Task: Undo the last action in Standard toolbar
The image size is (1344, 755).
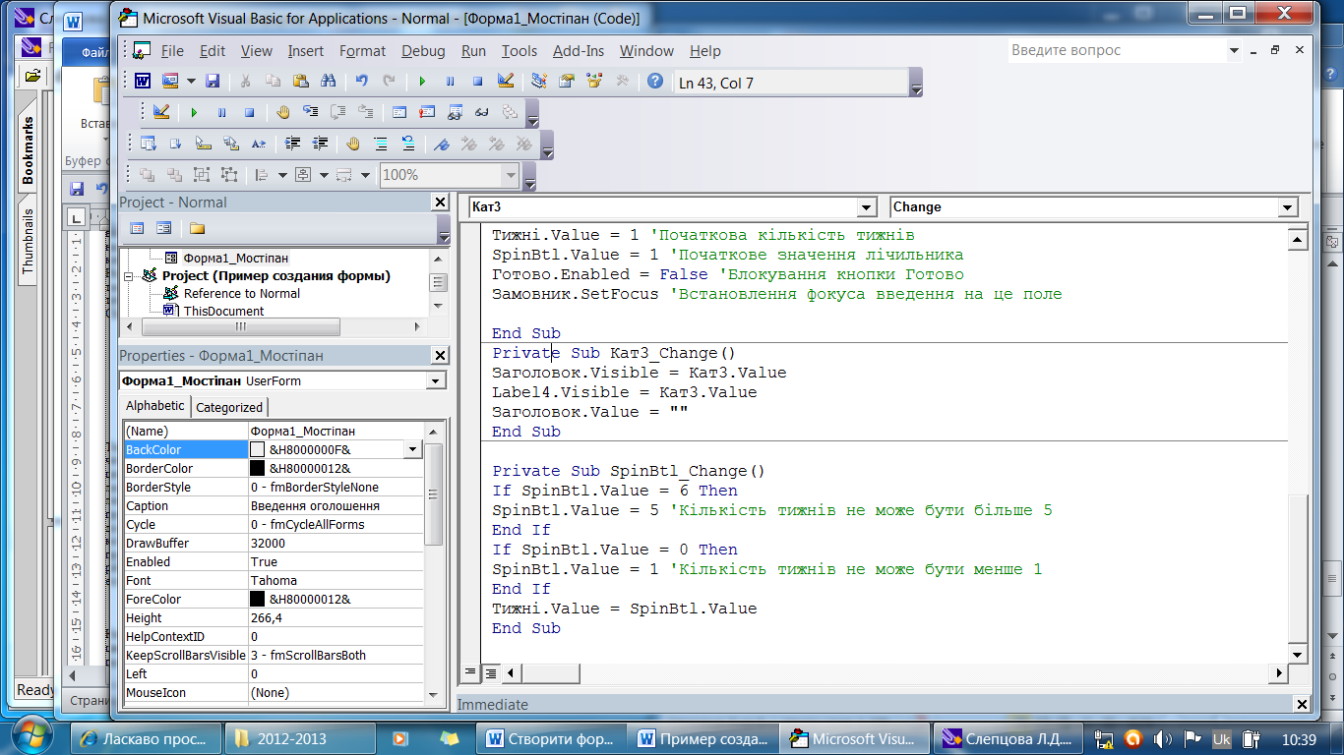Action: point(361,81)
